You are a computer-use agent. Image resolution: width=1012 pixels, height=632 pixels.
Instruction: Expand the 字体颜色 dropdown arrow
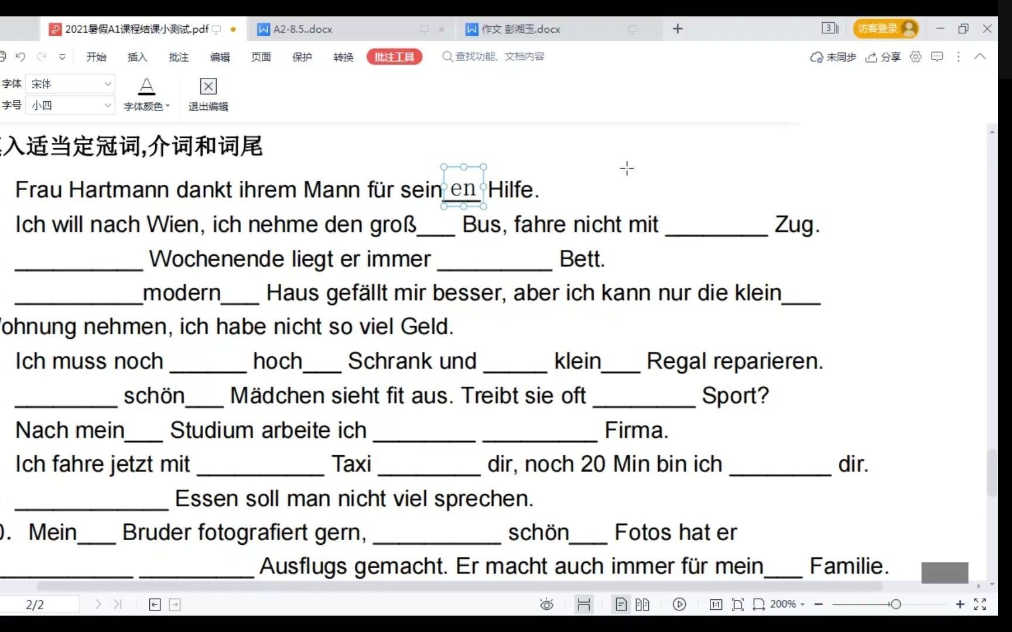(167, 106)
